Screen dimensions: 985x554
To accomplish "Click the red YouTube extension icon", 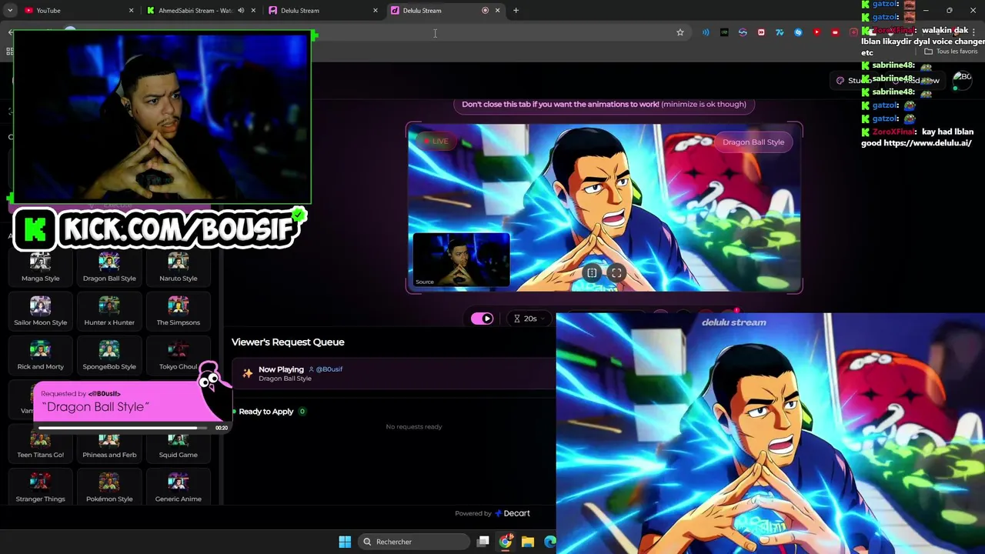I will [x=816, y=32].
